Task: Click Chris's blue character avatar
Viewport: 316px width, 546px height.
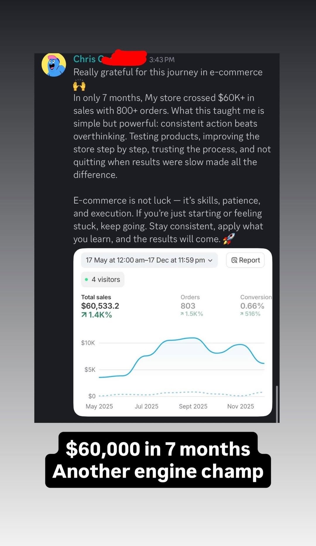Action: pos(54,65)
